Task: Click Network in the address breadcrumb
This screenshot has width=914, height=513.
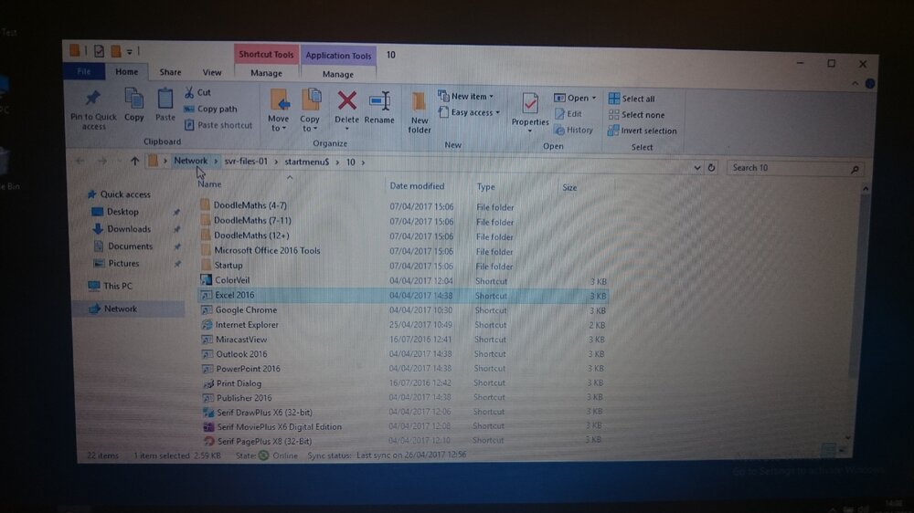Action: pos(191,161)
